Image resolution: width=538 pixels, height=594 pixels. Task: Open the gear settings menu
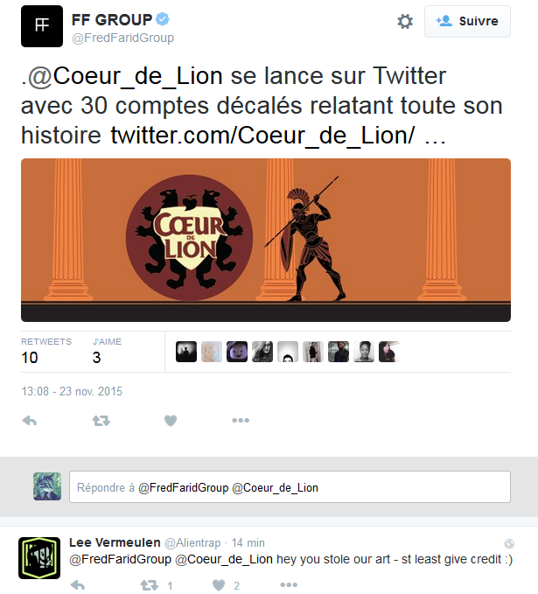pos(405,22)
